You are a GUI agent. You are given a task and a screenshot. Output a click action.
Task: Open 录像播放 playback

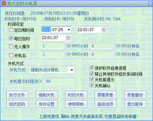click(135, 95)
